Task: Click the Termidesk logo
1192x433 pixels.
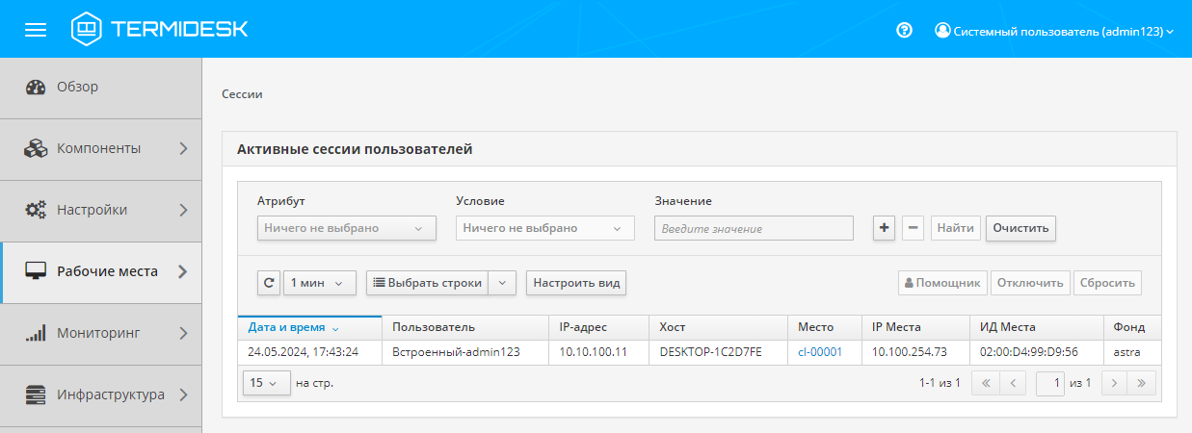Action: (x=160, y=29)
